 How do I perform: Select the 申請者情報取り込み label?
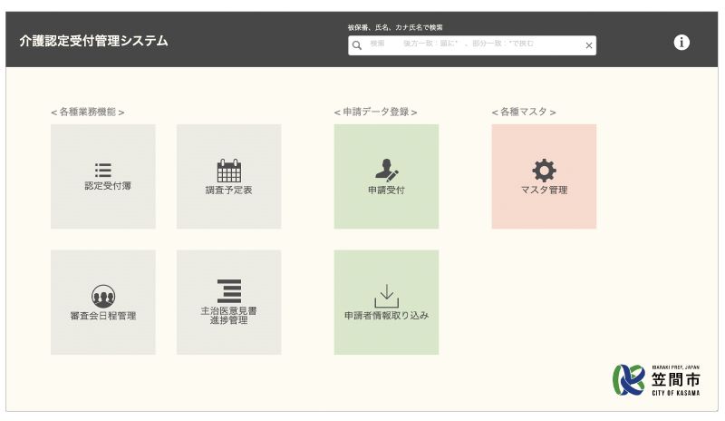(x=386, y=316)
